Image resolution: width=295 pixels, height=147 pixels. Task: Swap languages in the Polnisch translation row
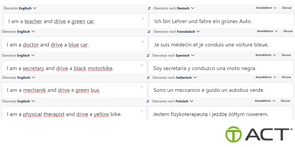coord(148,101)
